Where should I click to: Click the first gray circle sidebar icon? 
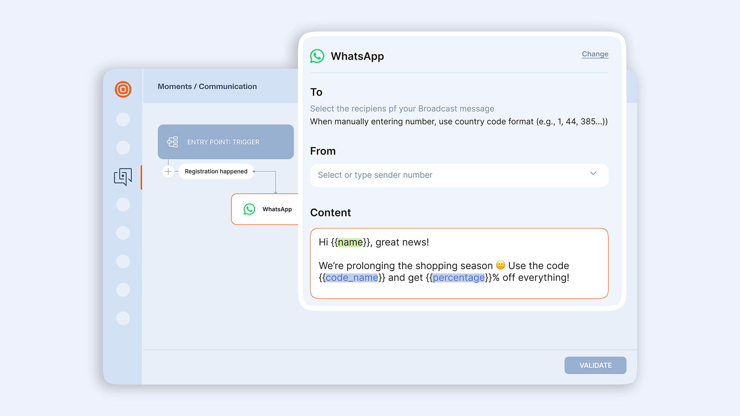[123, 119]
